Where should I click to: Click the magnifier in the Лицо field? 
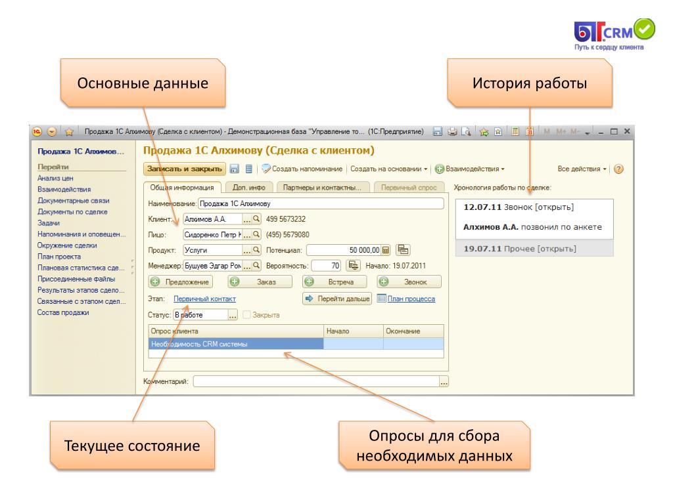pyautogui.click(x=256, y=234)
